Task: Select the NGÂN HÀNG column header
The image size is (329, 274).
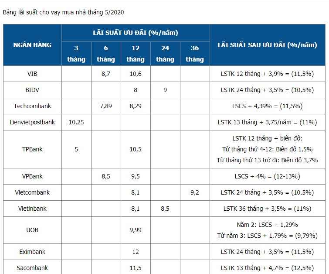Action: pos(32,45)
